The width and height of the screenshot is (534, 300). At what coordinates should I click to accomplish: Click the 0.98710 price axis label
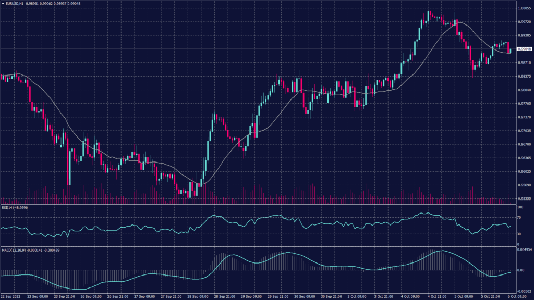click(x=524, y=62)
